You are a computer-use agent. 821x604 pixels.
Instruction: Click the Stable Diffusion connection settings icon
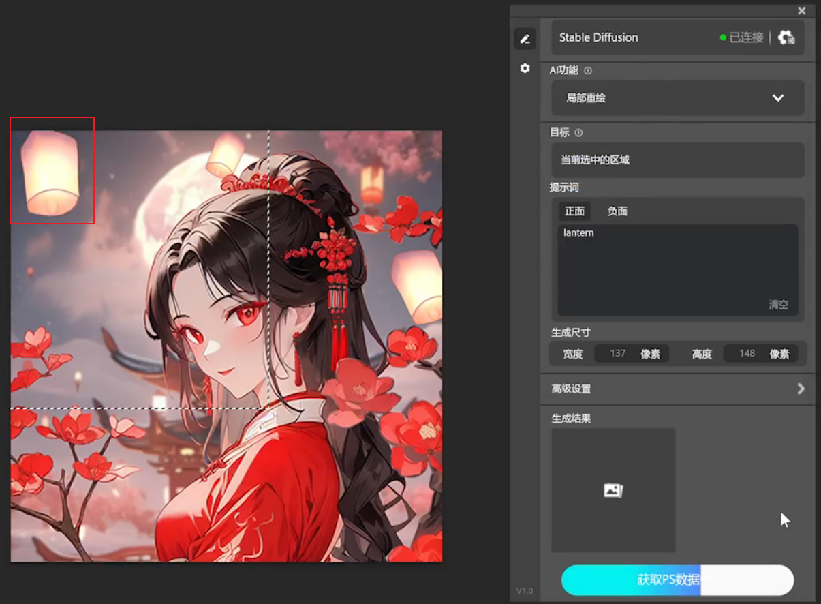click(x=786, y=37)
